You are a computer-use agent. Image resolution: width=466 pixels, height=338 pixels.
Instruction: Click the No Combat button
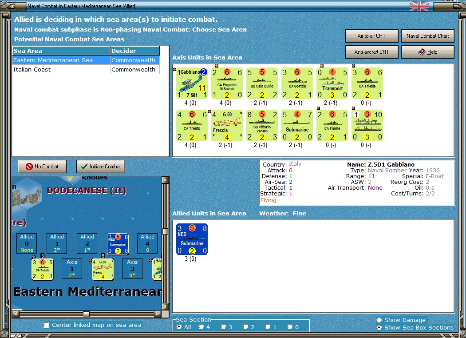coord(42,167)
